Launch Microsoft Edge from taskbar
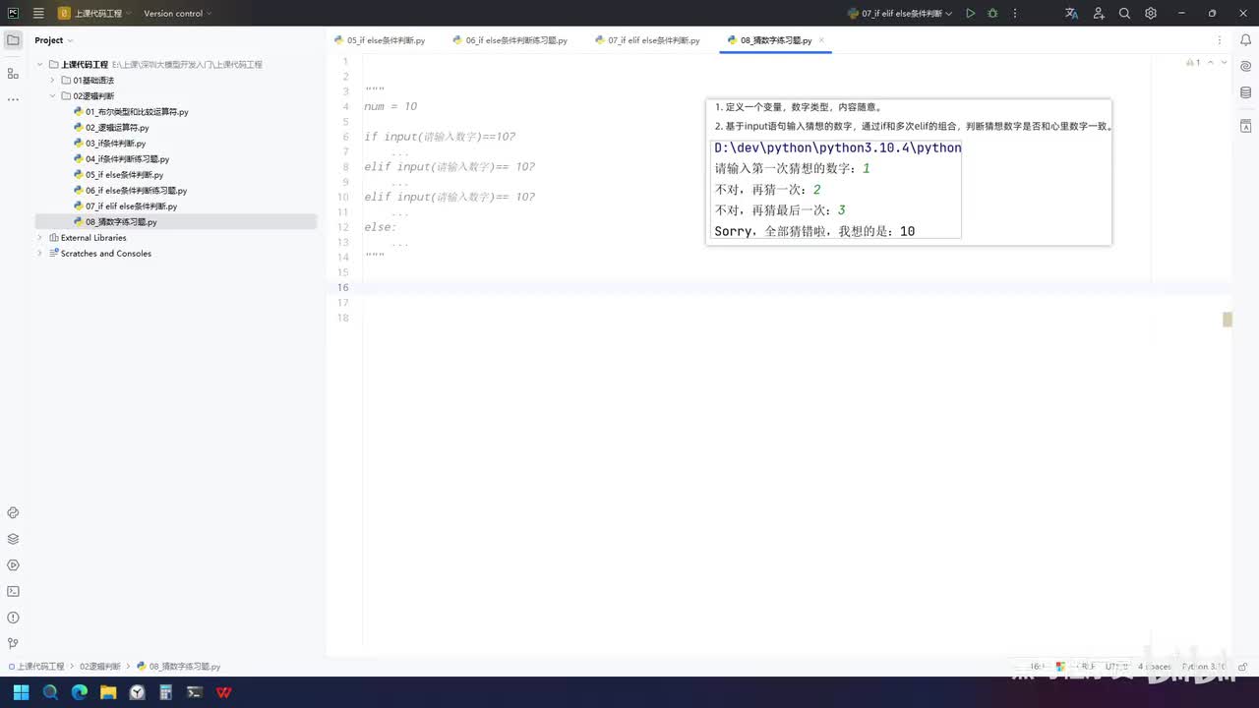This screenshot has height=708, width=1259. pyautogui.click(x=80, y=692)
